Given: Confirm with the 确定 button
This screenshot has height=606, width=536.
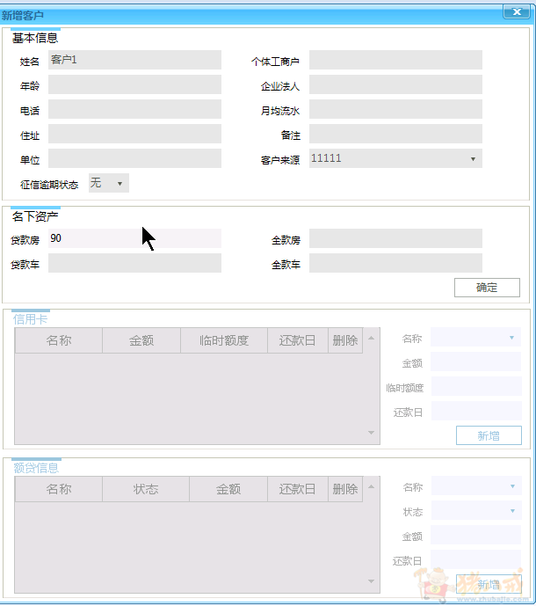Looking at the screenshot, I should tap(487, 288).
